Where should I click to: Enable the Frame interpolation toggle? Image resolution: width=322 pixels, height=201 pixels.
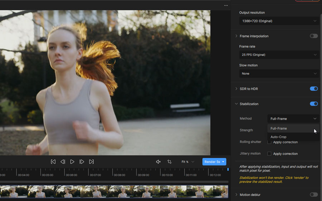pyautogui.click(x=314, y=36)
